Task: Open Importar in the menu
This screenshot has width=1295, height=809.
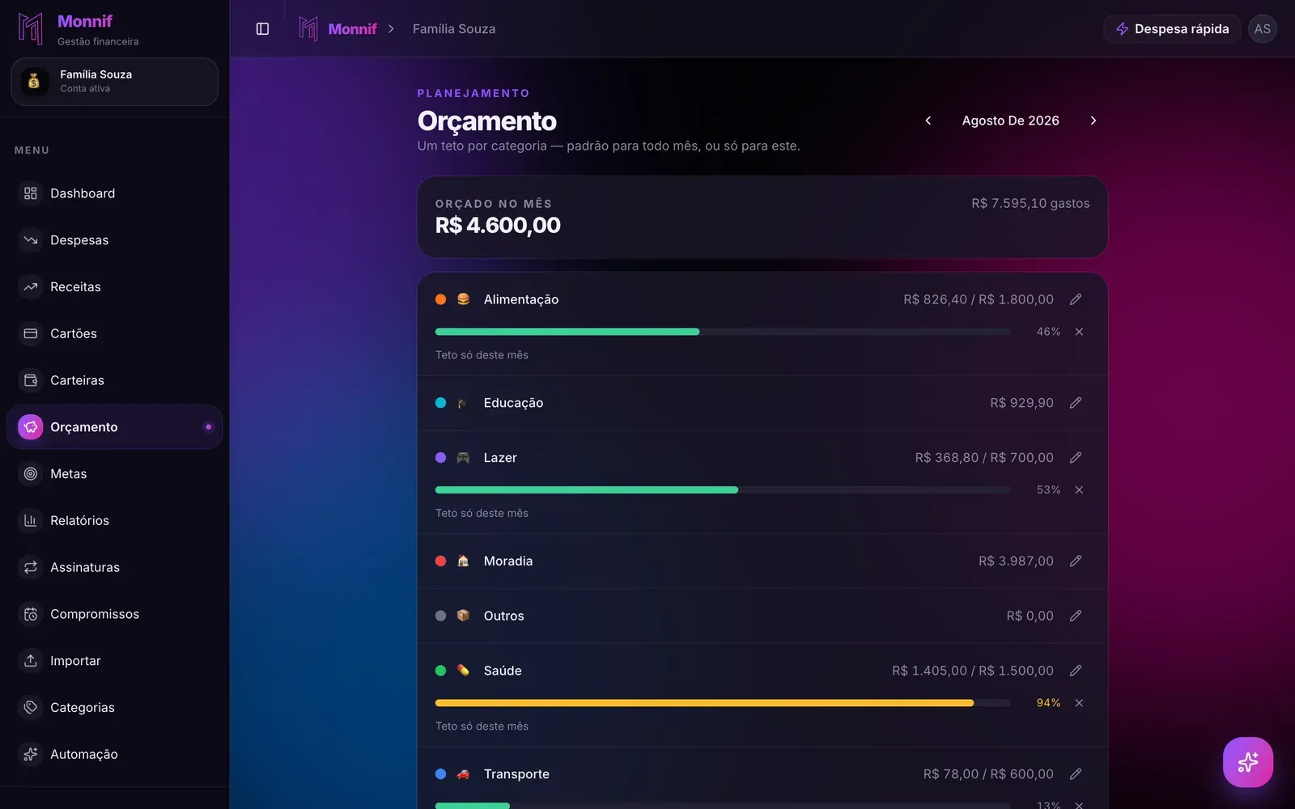Action: (x=114, y=661)
